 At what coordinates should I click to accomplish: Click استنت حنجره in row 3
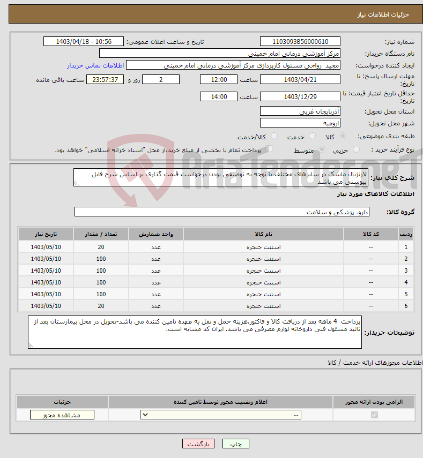(263, 271)
